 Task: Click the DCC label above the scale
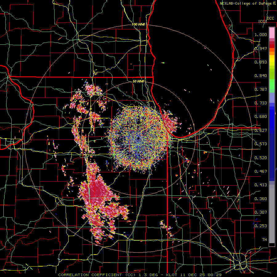tap(270, 18)
